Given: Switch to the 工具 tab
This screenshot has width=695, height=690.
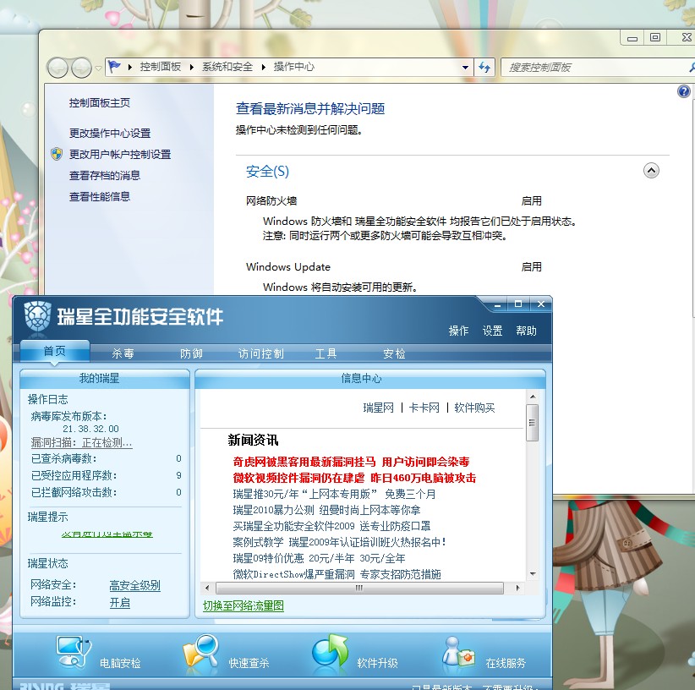Looking at the screenshot, I should 326,353.
